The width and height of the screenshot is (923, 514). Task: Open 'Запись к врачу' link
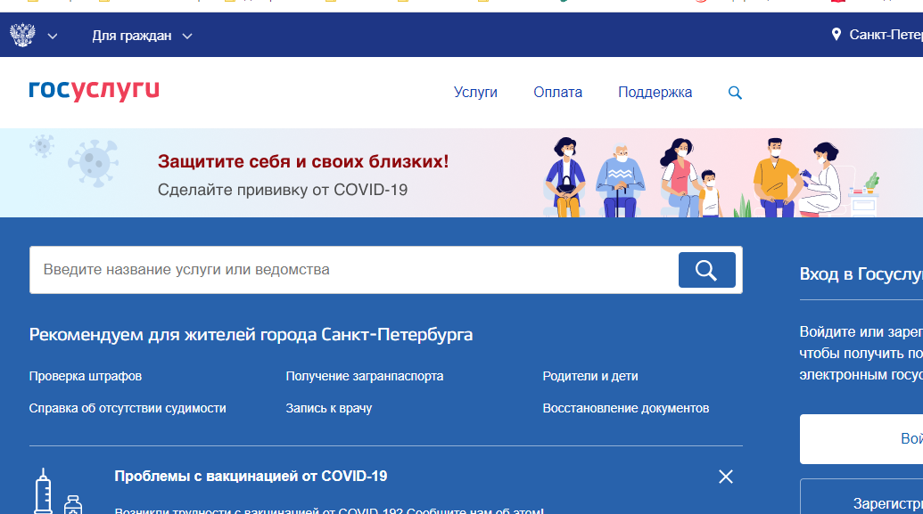328,408
